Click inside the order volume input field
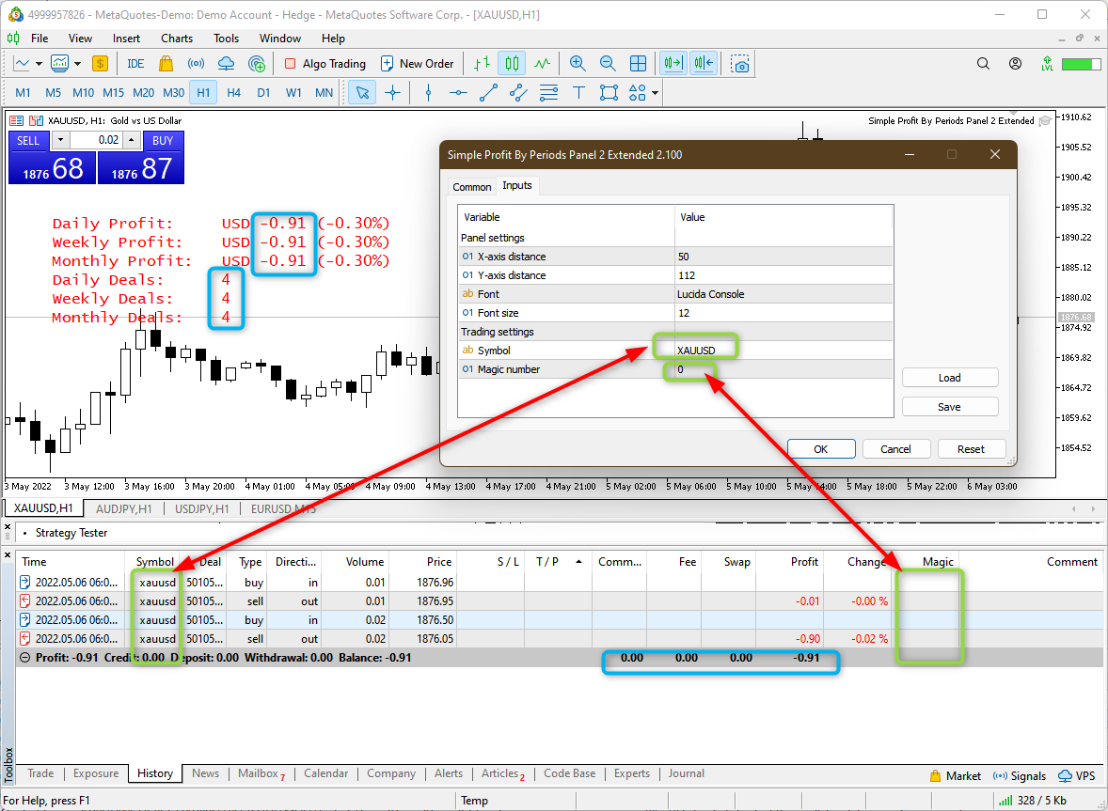 click(x=96, y=139)
